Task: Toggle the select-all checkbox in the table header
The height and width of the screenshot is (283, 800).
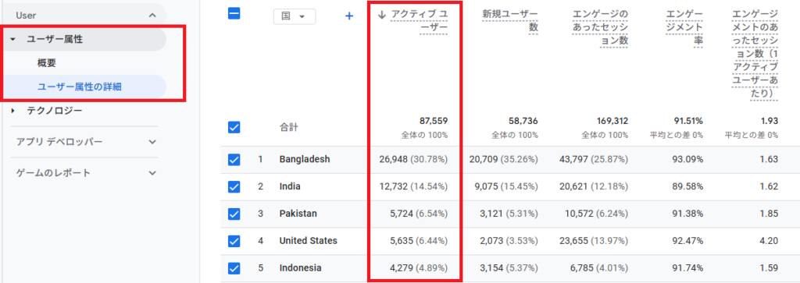Action: click(234, 14)
